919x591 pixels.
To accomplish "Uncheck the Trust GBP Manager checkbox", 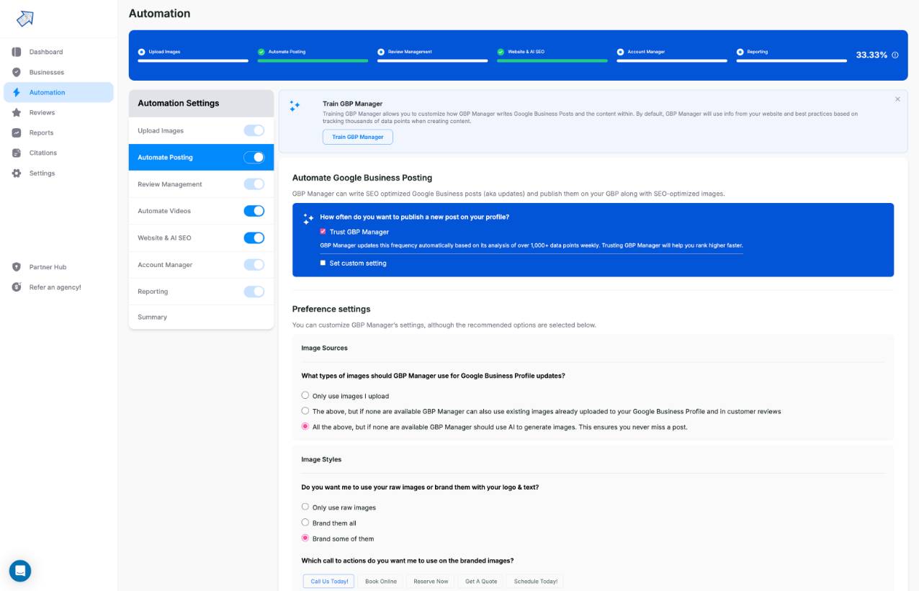I will (x=323, y=232).
